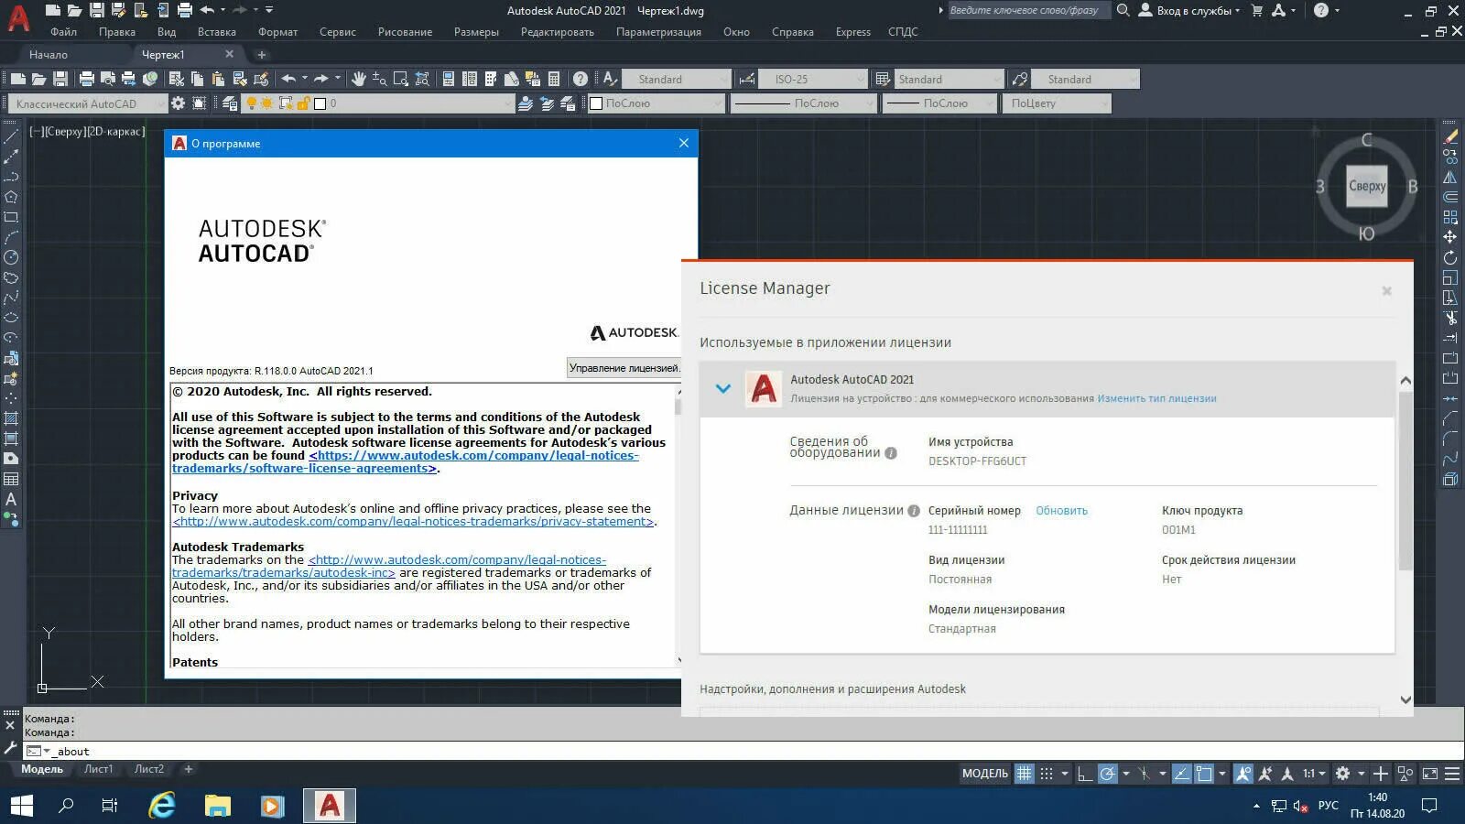Image resolution: width=1465 pixels, height=824 pixels.
Task: Toggle 2D Object Snap in the status bar
Action: point(1204,774)
